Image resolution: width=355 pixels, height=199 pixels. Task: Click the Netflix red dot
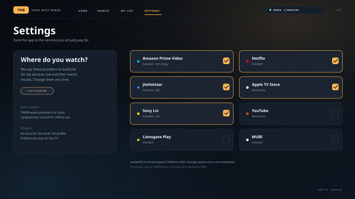[247, 61]
